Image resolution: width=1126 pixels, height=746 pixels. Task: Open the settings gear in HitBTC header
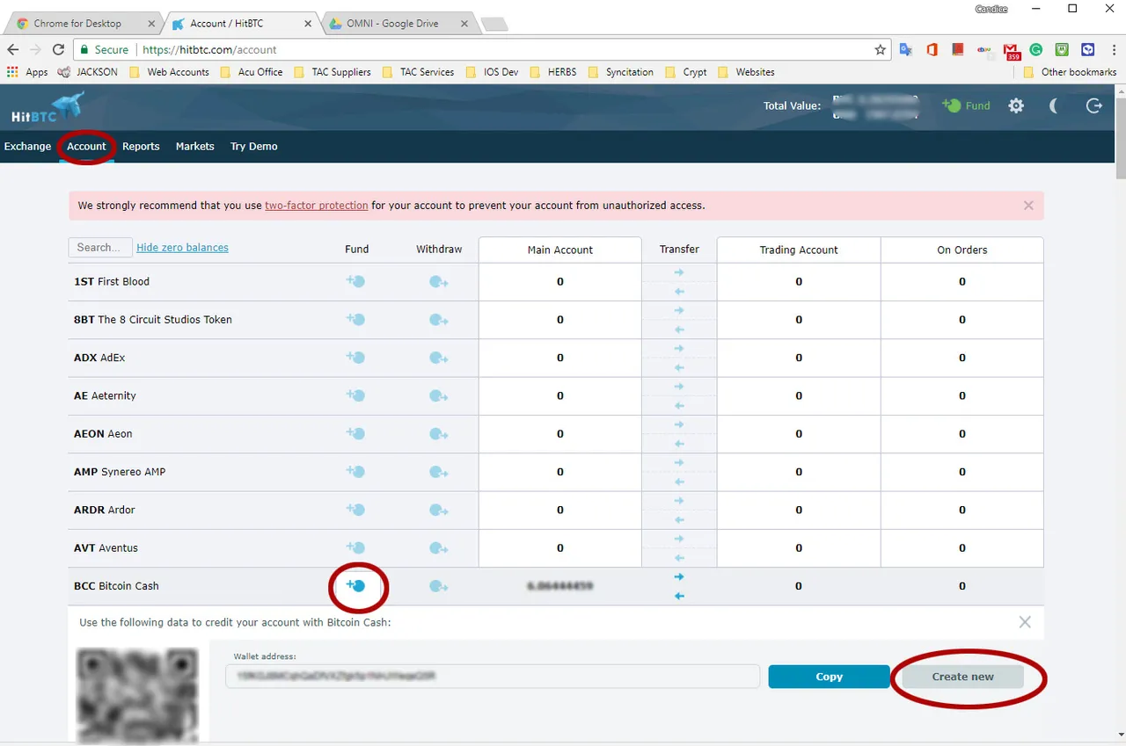[1016, 105]
